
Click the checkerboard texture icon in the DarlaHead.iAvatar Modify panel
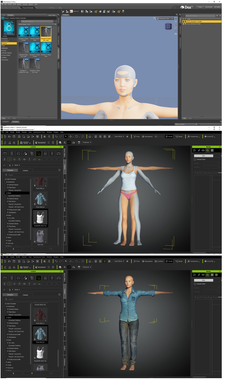pos(212,150)
